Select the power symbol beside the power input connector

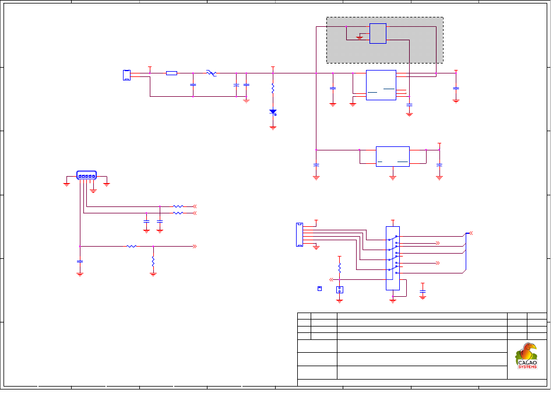coord(150,68)
